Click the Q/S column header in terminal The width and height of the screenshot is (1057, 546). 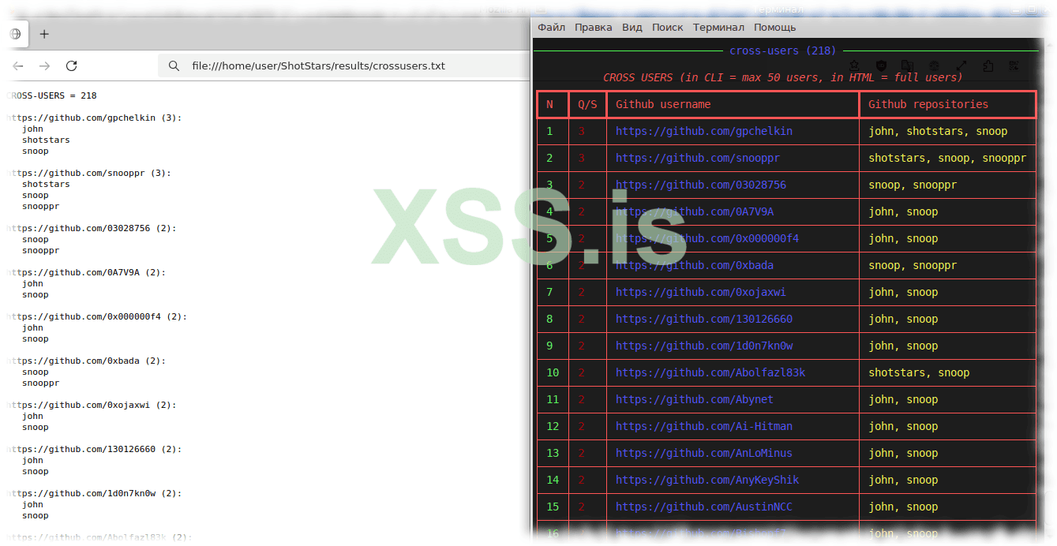587,104
